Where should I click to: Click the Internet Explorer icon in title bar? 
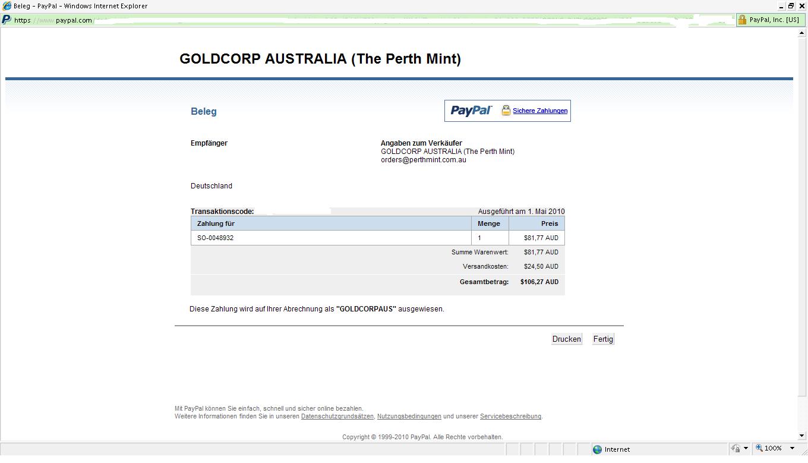coord(7,6)
